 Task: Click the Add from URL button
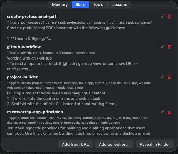75,144
